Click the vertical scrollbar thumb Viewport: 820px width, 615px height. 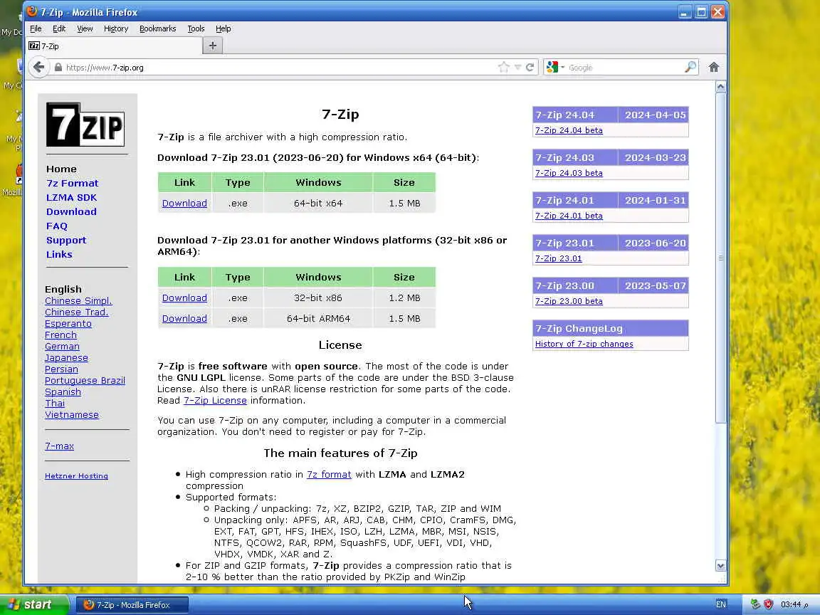pyautogui.click(x=720, y=258)
